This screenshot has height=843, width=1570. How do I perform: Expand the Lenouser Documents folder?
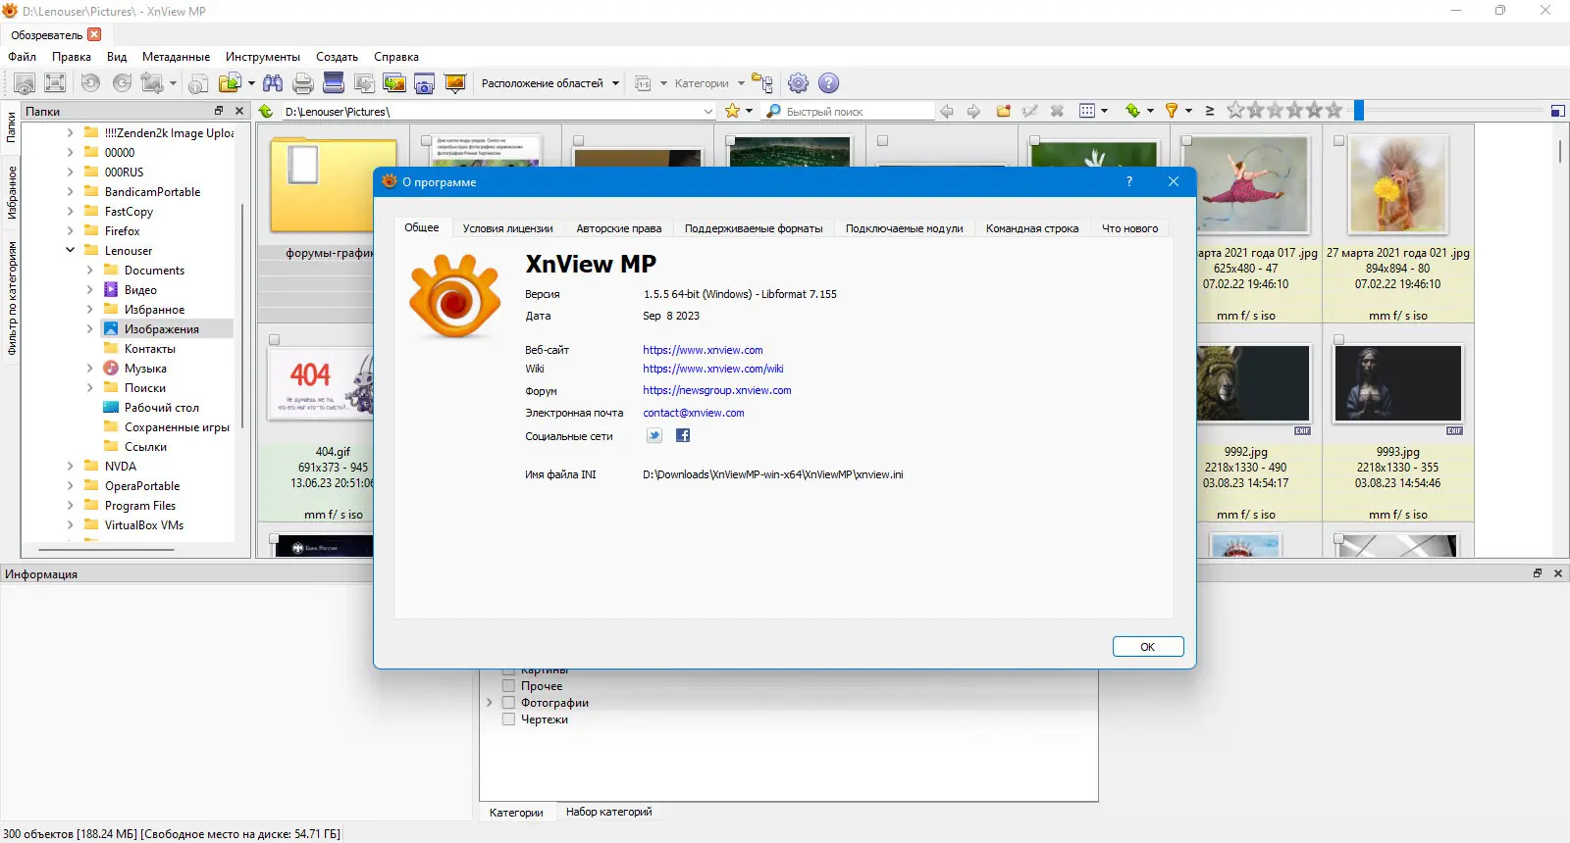click(x=90, y=271)
